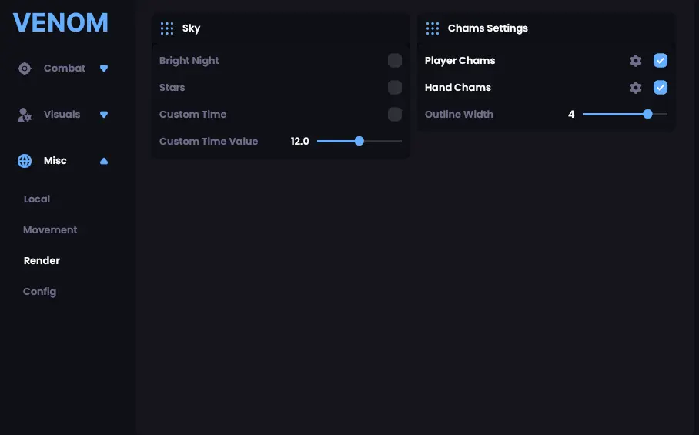Screen dimensions: 699x435
Task: Click the Outline Width slider handle
Action: point(647,115)
